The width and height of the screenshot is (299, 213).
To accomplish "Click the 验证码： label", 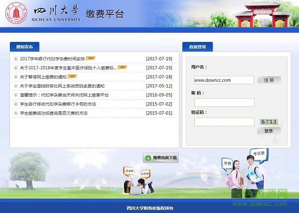I will point(199,112).
